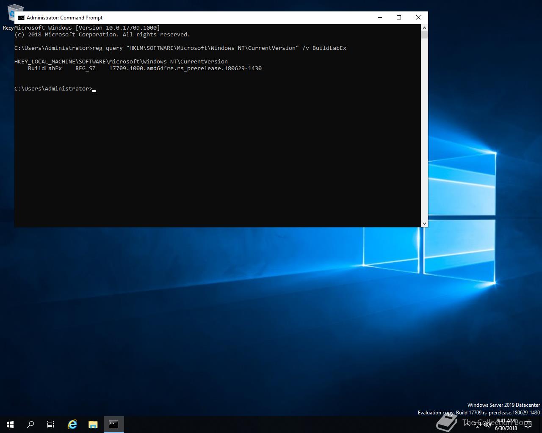The width and height of the screenshot is (542, 433).
Task: Click the 'reg query' command line
Action: click(x=180, y=48)
